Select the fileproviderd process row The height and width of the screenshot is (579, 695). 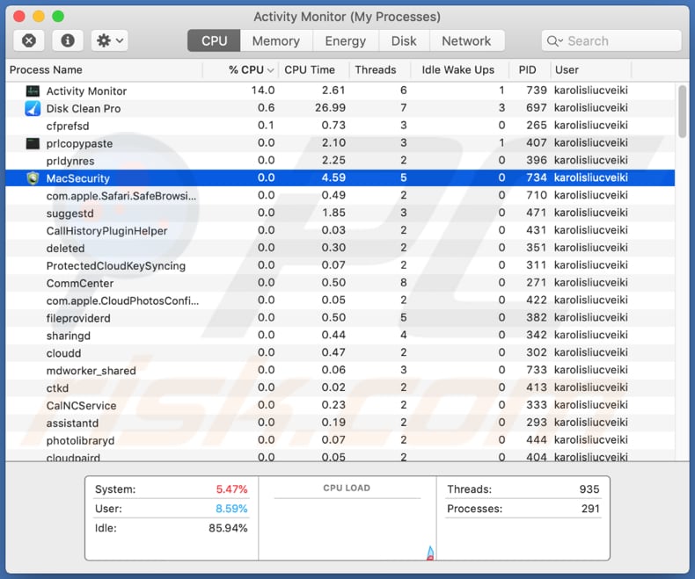pos(340,318)
